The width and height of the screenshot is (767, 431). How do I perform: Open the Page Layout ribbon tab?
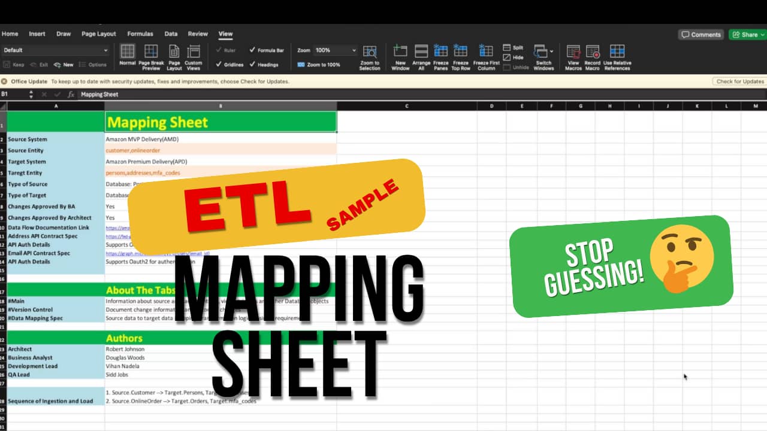tap(98, 34)
